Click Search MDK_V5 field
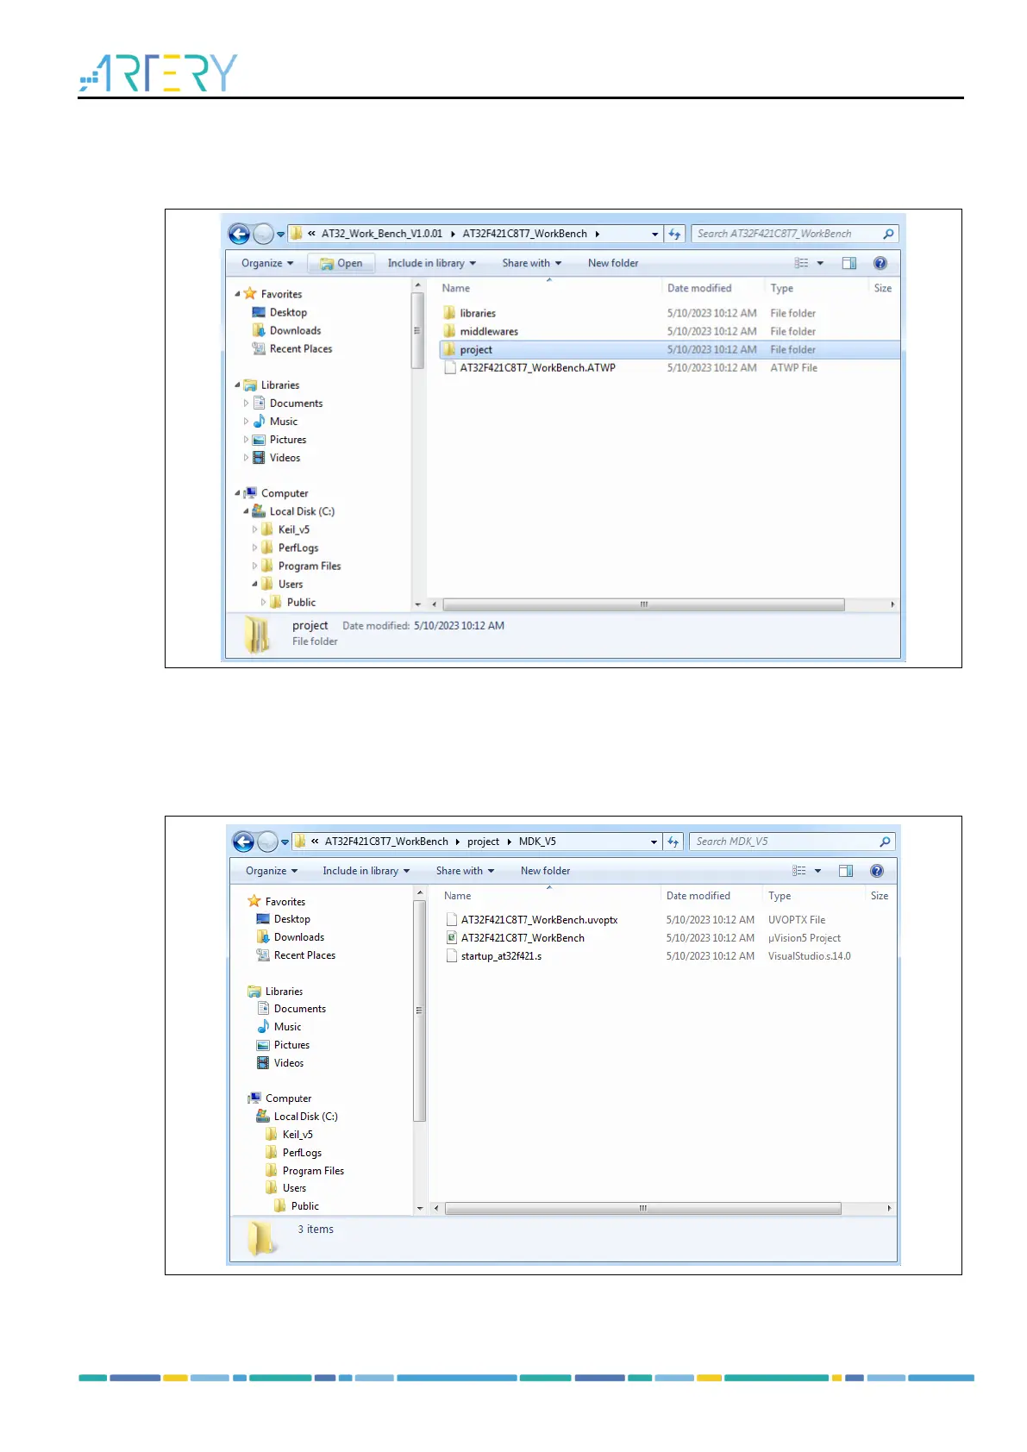Screen dimensions: 1027x1452 [792, 842]
